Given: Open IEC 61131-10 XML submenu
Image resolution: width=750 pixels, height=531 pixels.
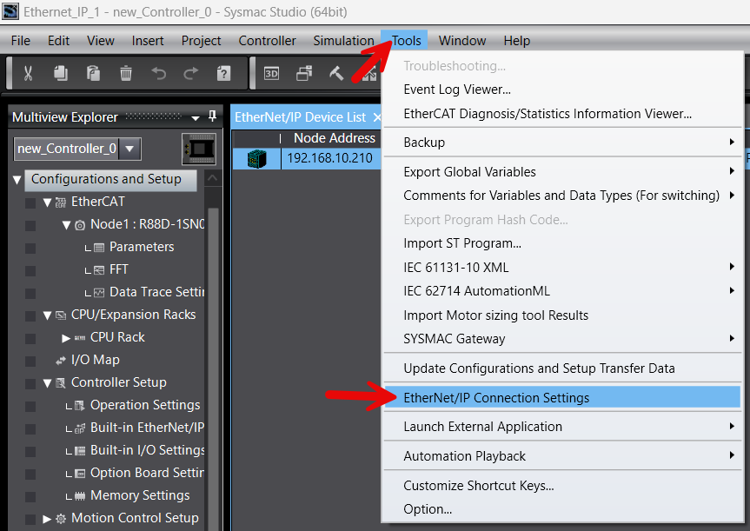Looking at the screenshot, I should tap(562, 268).
